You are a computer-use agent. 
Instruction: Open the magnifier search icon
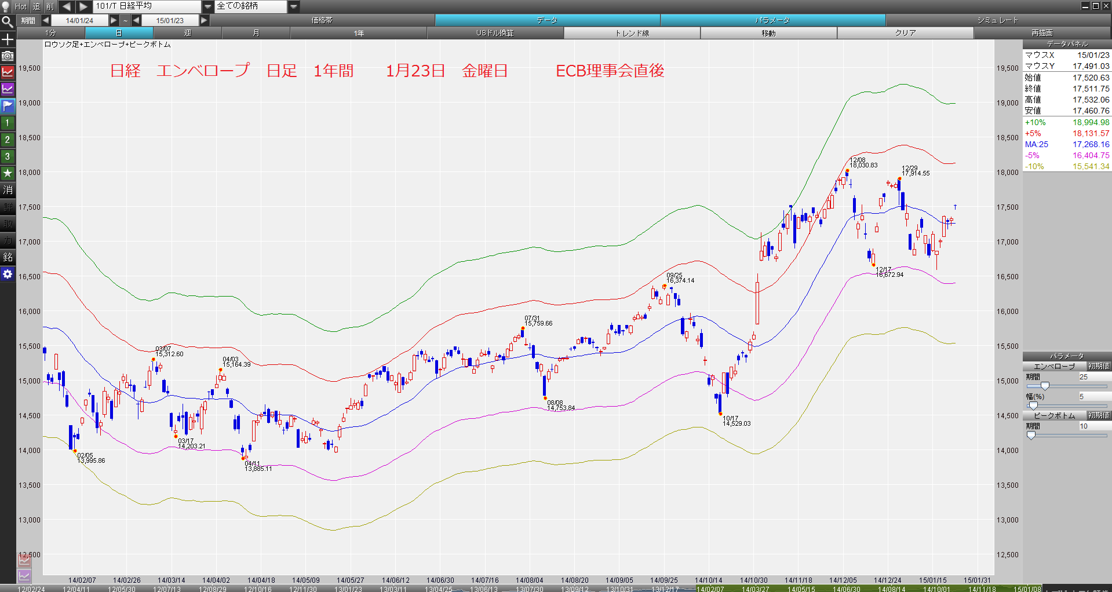8,23
